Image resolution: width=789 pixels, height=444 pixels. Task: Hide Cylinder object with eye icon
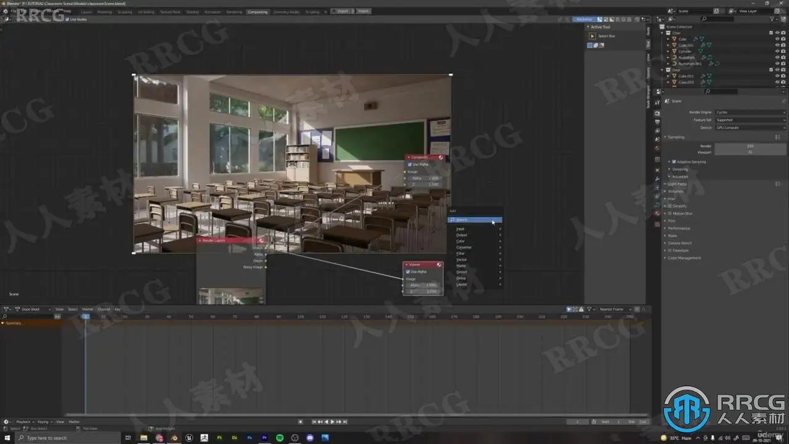tap(777, 51)
